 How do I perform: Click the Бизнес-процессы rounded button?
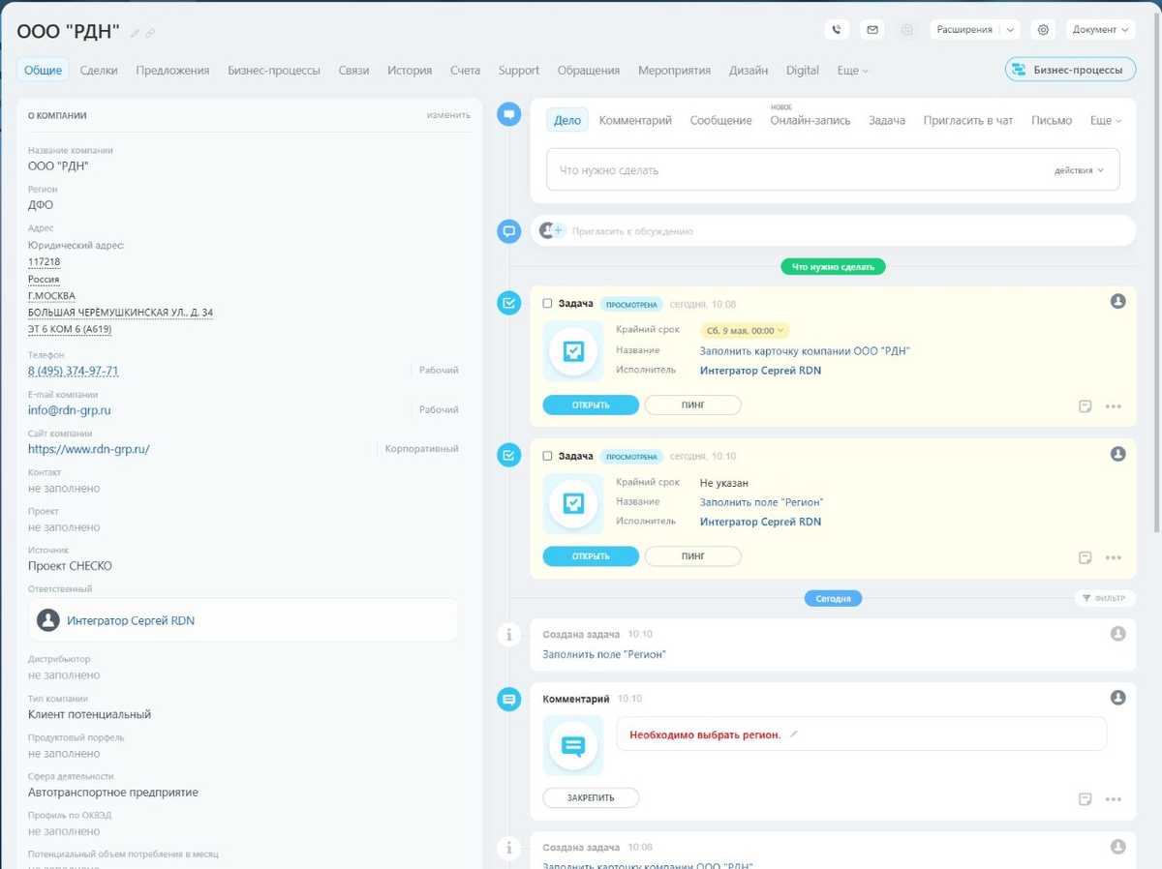1070,70
